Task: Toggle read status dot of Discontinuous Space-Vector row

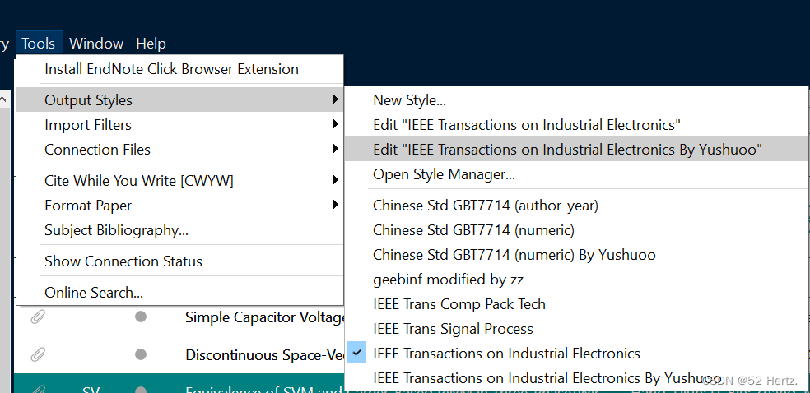Action: (x=141, y=354)
